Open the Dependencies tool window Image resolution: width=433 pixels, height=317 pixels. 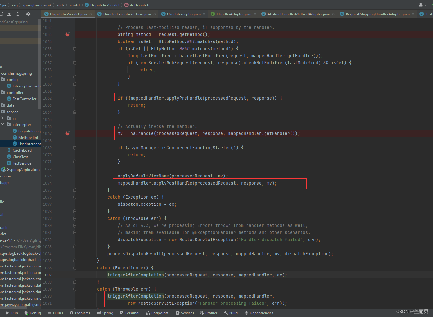click(259, 313)
